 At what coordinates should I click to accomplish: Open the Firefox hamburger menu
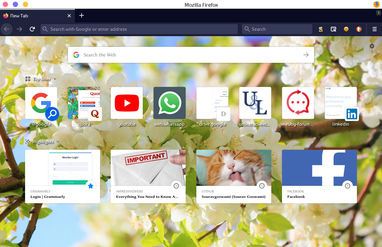pos(375,29)
